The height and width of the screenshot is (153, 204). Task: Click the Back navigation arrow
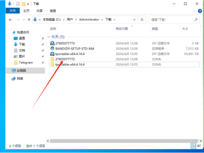[x=10, y=20]
